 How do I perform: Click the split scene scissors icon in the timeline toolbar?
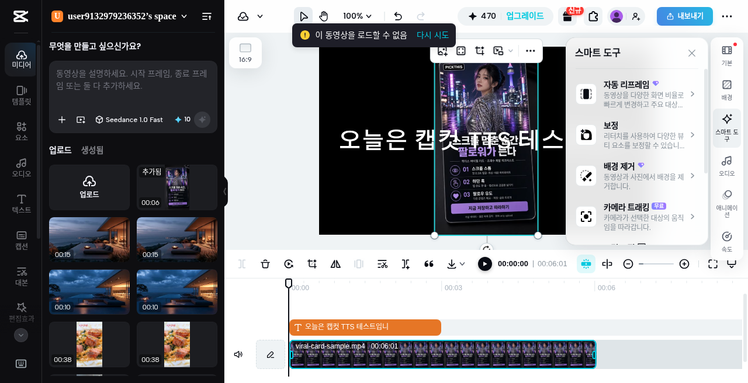382,264
